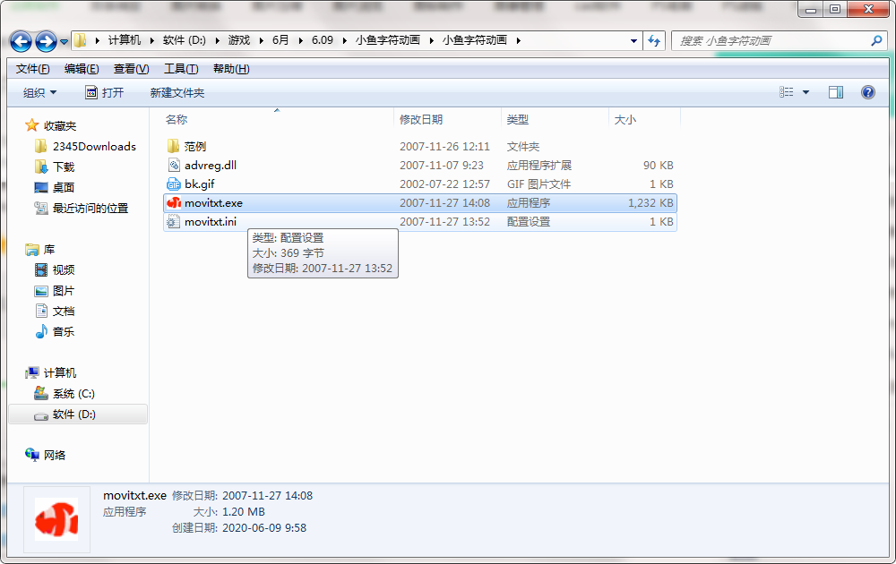
Task: Open the 工具(T) menu
Action: pos(181,69)
